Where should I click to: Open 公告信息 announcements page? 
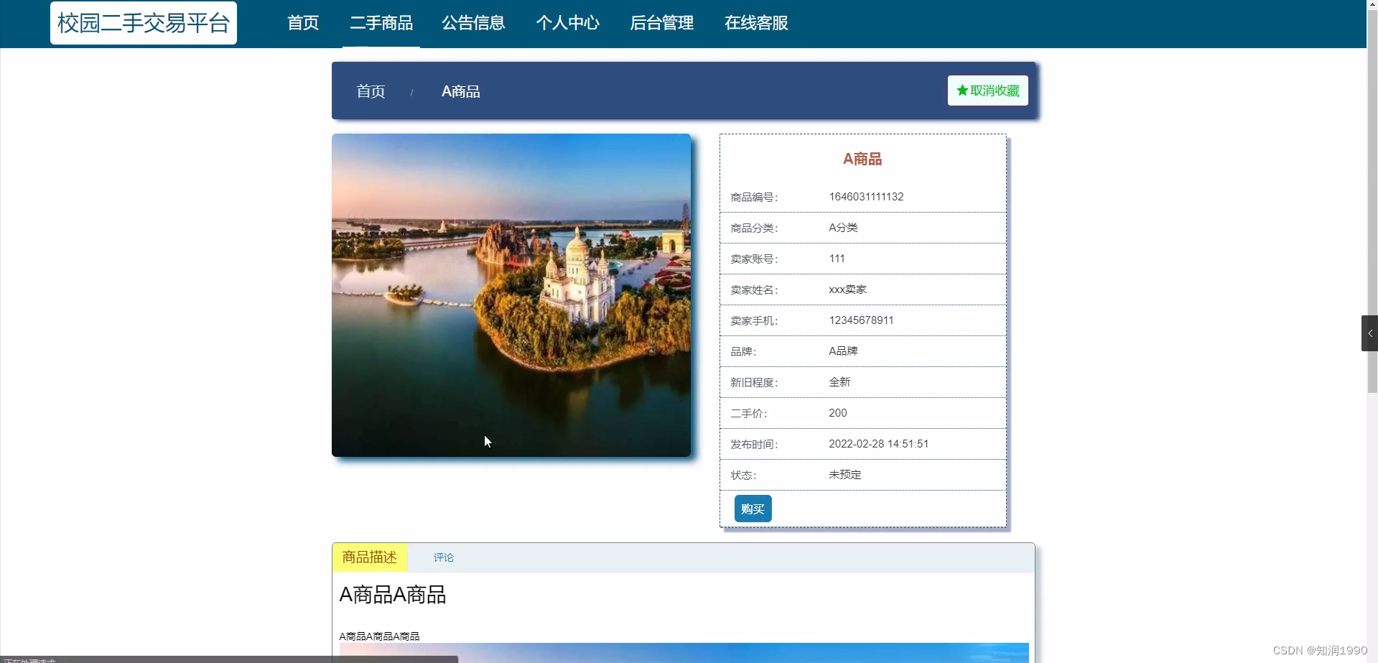click(x=473, y=23)
